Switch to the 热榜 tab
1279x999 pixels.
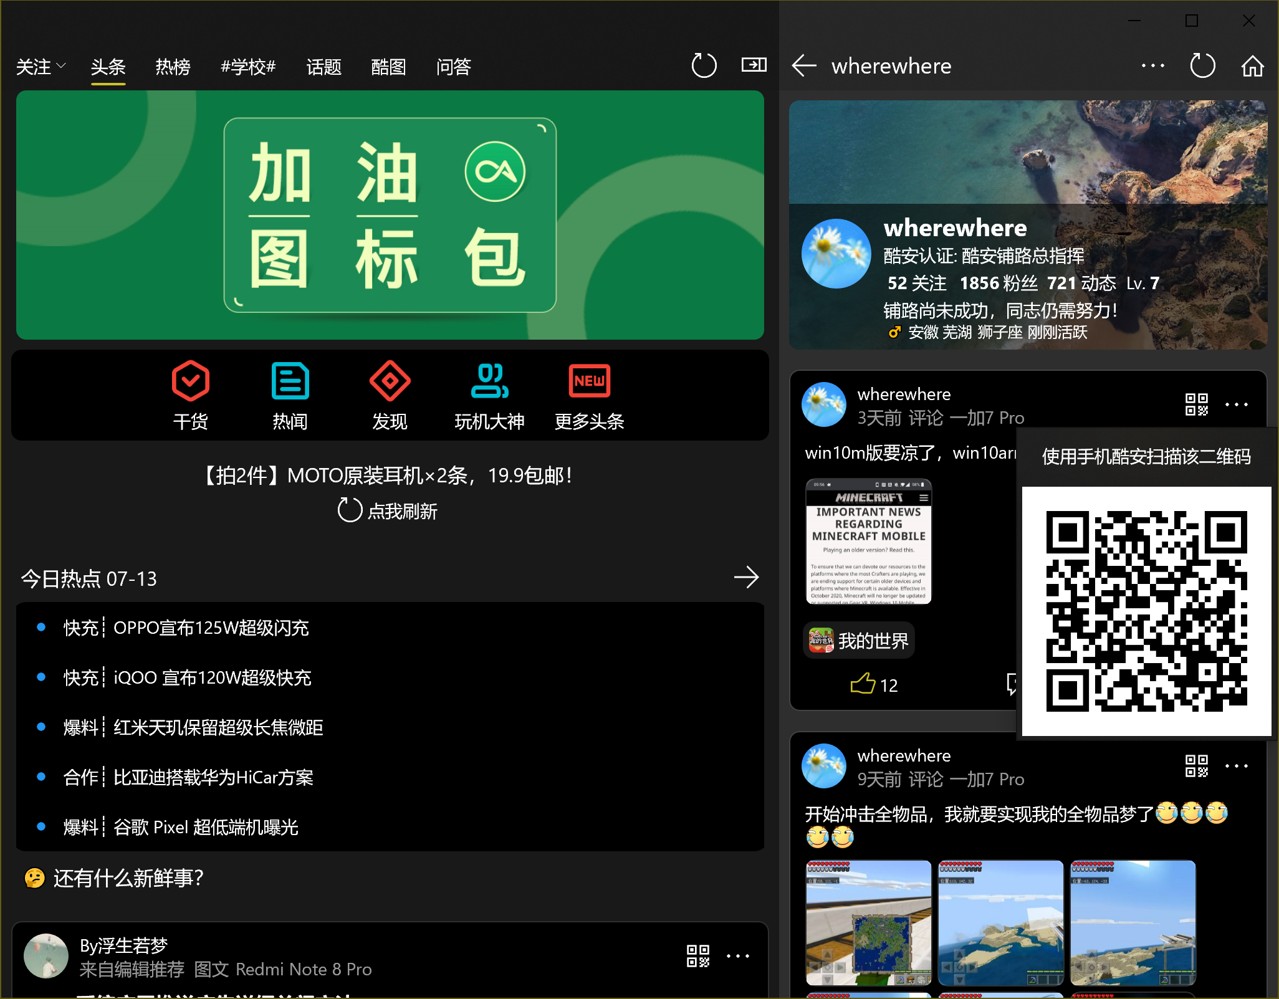(173, 66)
